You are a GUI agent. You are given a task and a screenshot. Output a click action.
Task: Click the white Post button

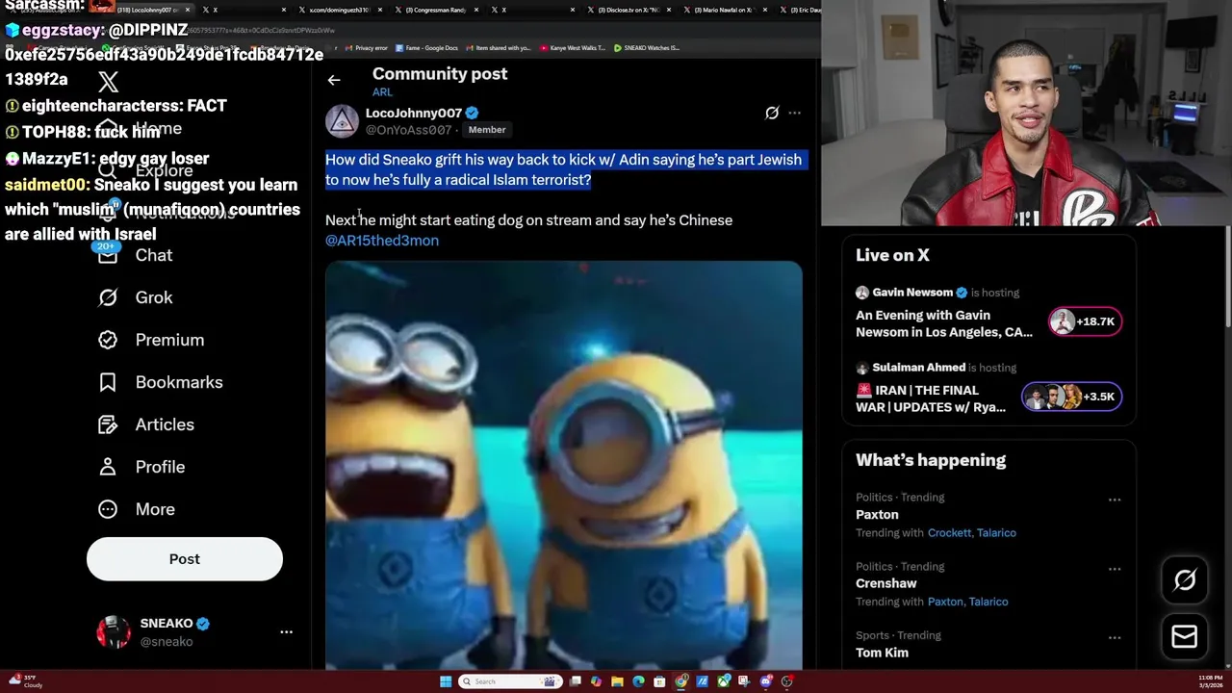[x=185, y=559]
